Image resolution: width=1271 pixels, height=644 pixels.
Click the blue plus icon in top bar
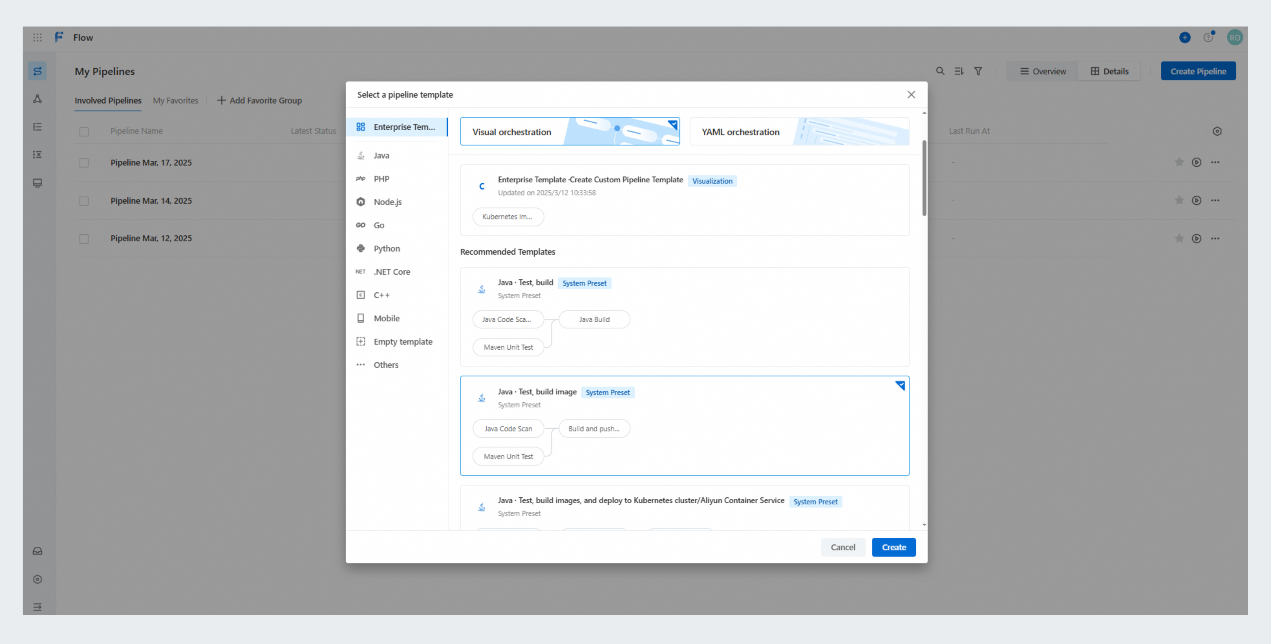pyautogui.click(x=1185, y=38)
